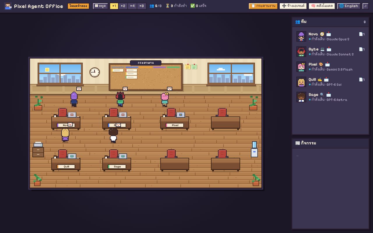The width and height of the screenshot is (373, 233).
Task: Open the กระดานงาน task board button
Action: pos(263,6)
